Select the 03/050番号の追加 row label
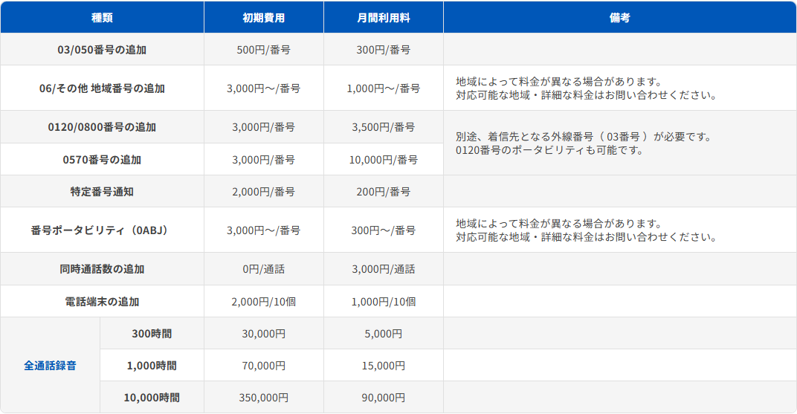The width and height of the screenshot is (797, 414). pos(102,50)
